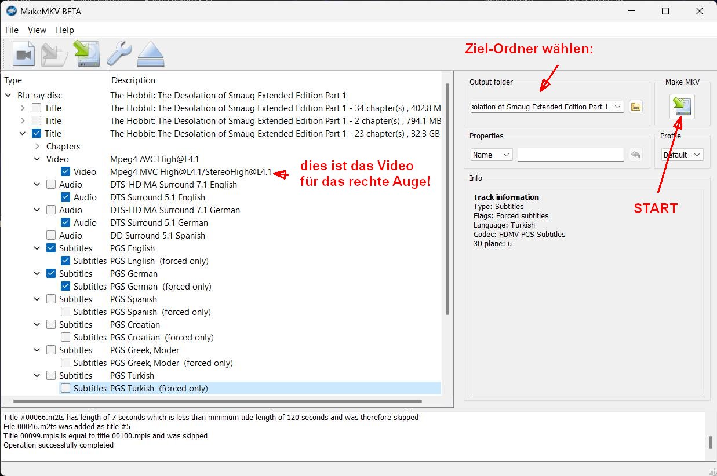Open the File menu
The height and width of the screenshot is (476, 717).
[x=12, y=30]
